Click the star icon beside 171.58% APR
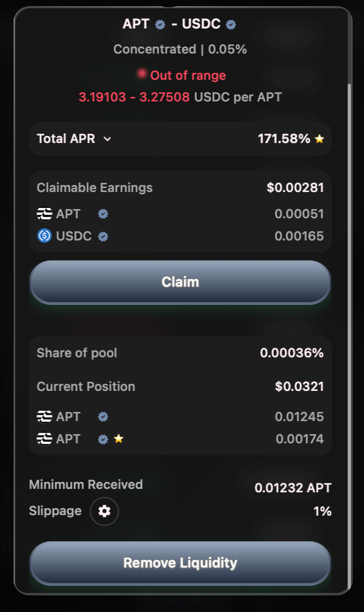Image resolution: width=364 pixels, height=612 pixels. pos(319,138)
